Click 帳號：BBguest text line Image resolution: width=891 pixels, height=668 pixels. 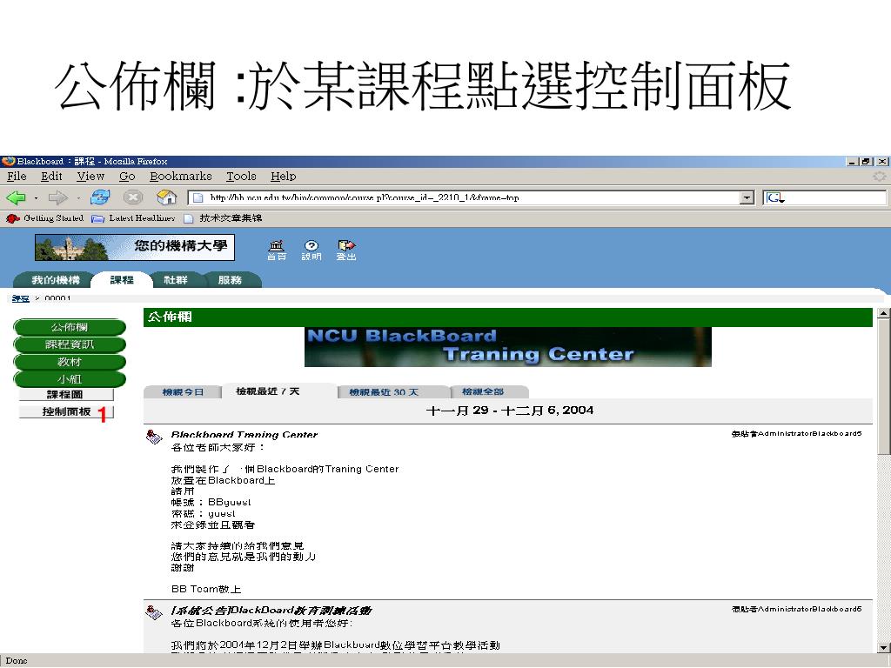click(211, 502)
